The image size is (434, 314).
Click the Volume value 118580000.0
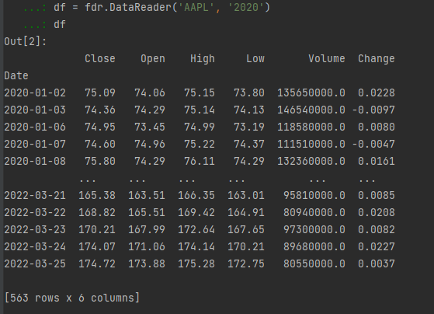tap(311, 127)
